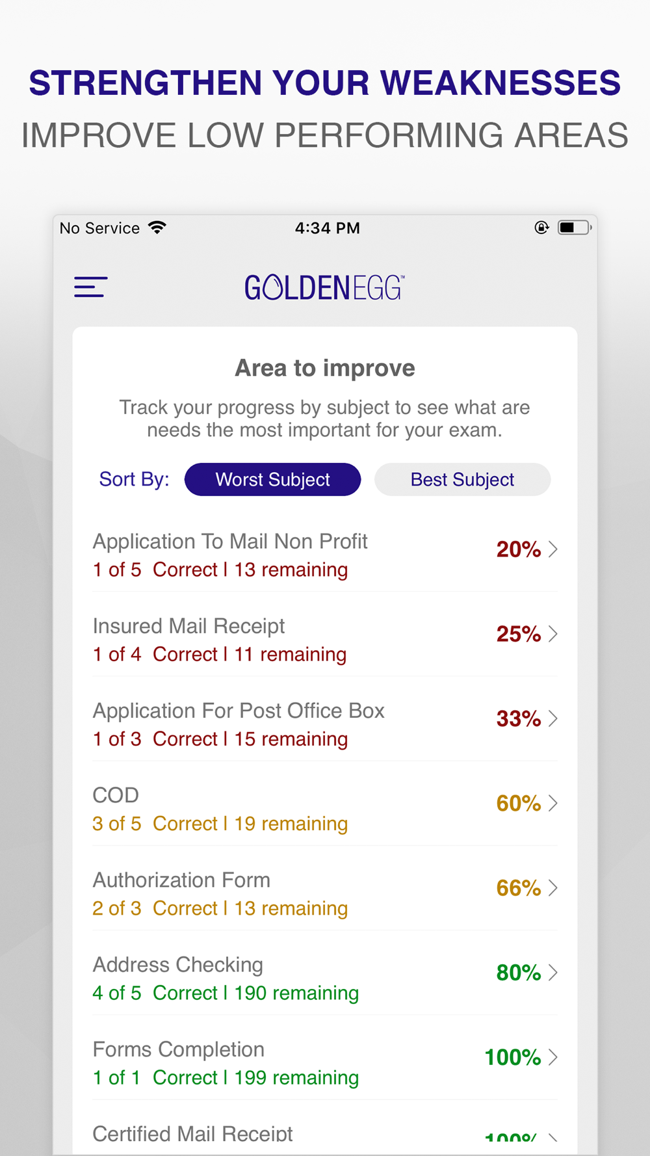Open the hamburger menu icon
Screen dimensions: 650x1156
click(x=90, y=287)
